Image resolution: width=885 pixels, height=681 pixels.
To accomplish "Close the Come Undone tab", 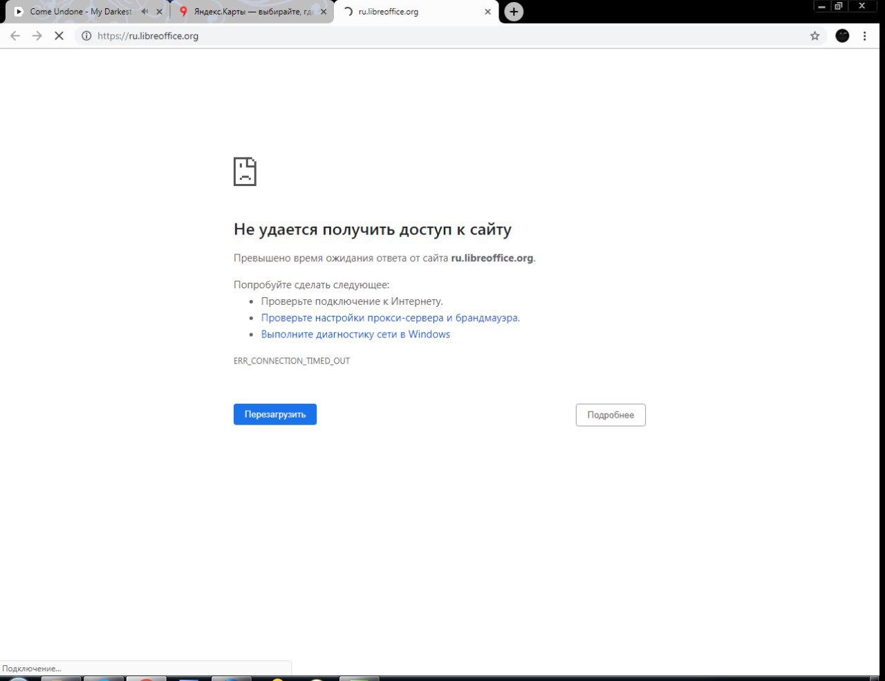I will pos(159,12).
